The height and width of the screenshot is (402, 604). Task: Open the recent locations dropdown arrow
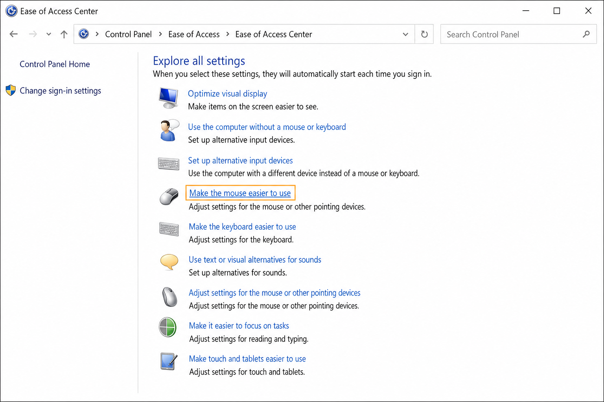(x=49, y=34)
